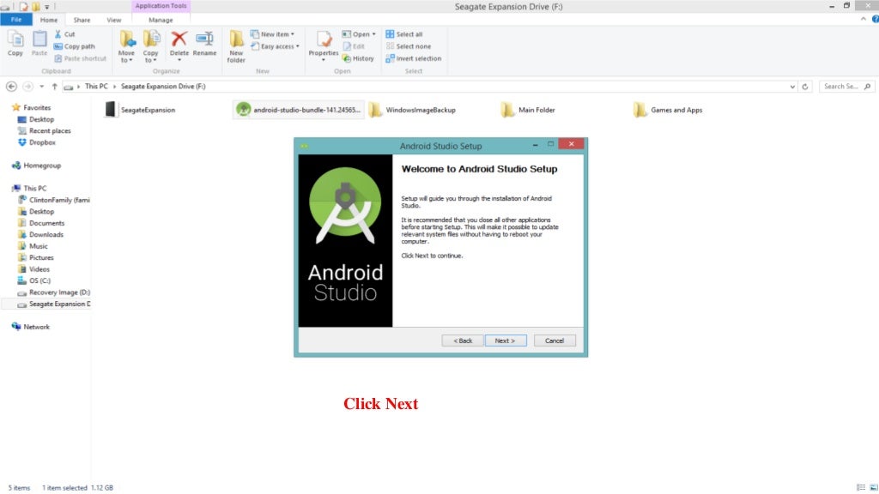Open Dropbox in sidebar

(36, 142)
